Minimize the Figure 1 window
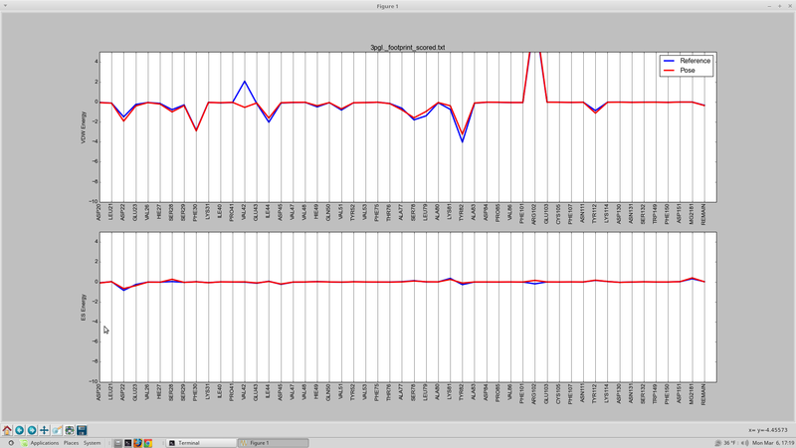Viewport: 796px width, 448px height. click(x=769, y=6)
